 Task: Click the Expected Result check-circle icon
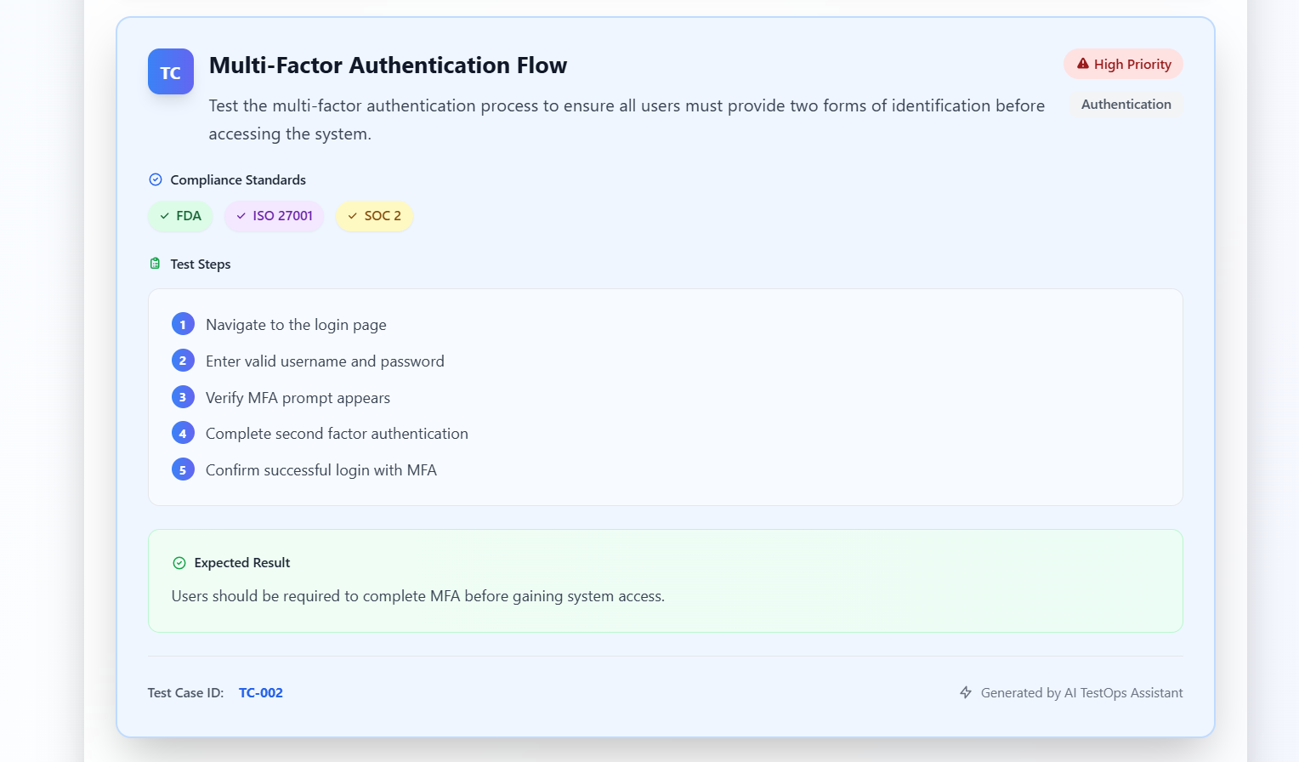tap(179, 563)
